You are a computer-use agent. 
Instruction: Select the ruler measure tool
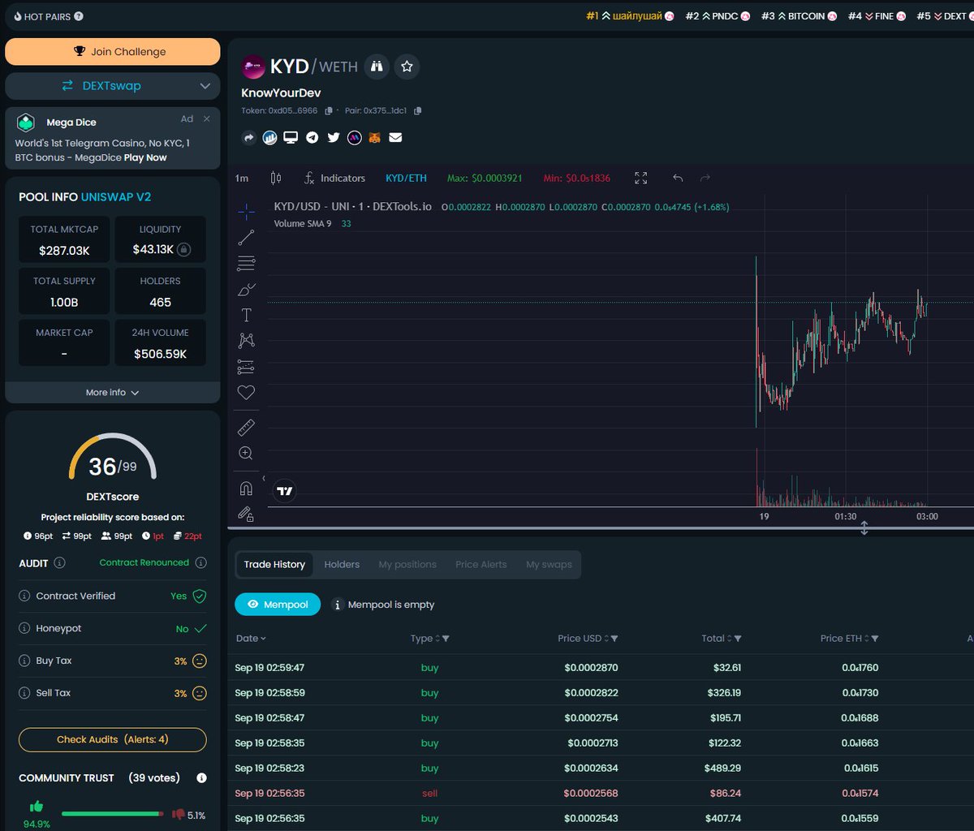pos(246,428)
